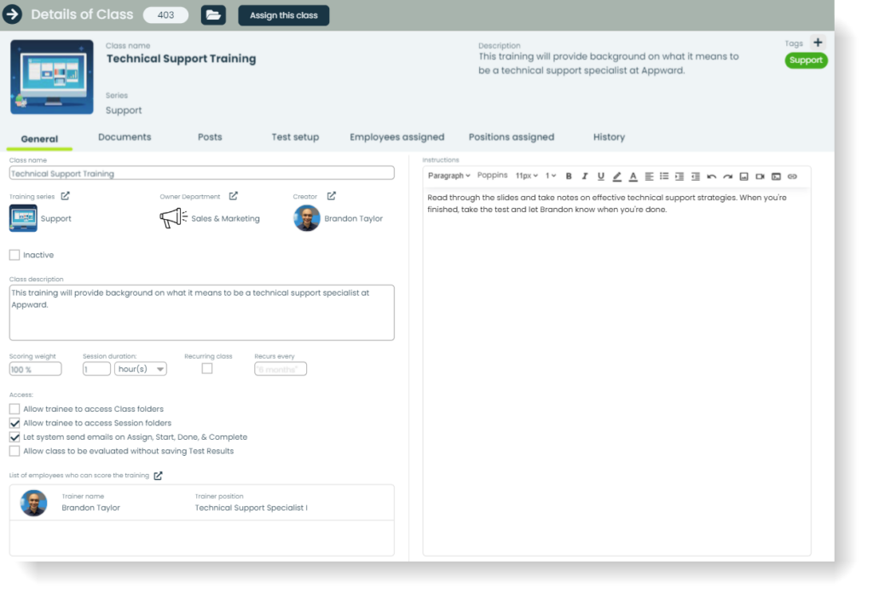873x600 pixels.
Task: Click the back arrow beside Details of Class
Action: coord(12,14)
